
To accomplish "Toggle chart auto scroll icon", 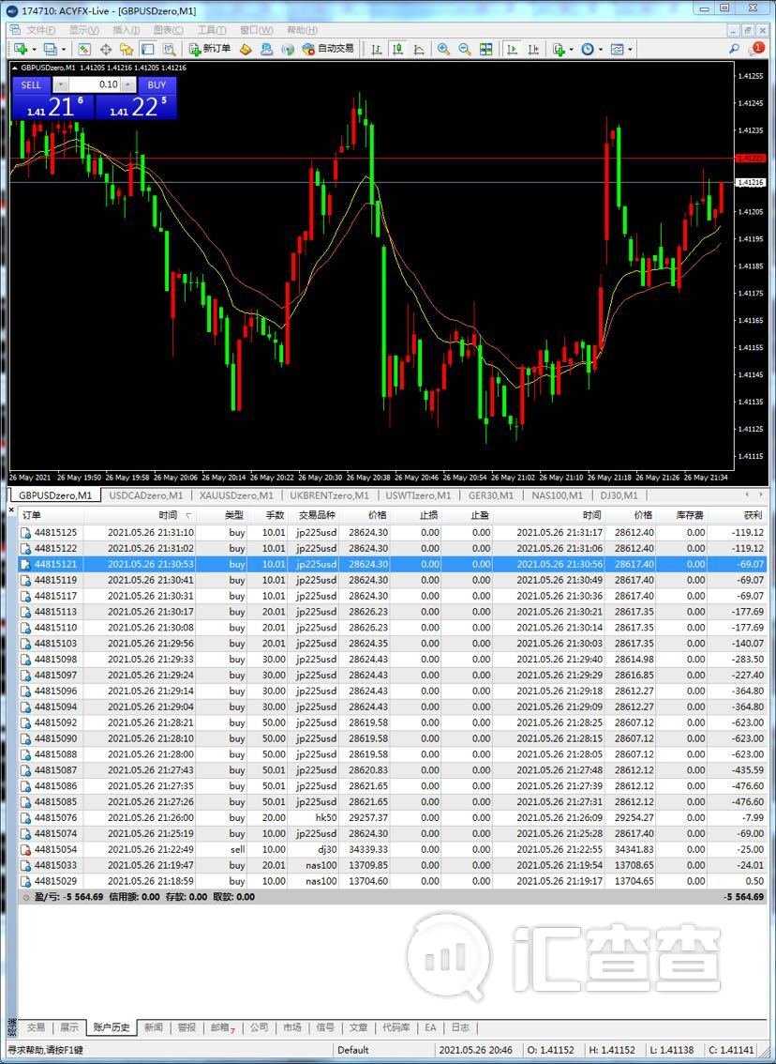I will click(x=513, y=49).
